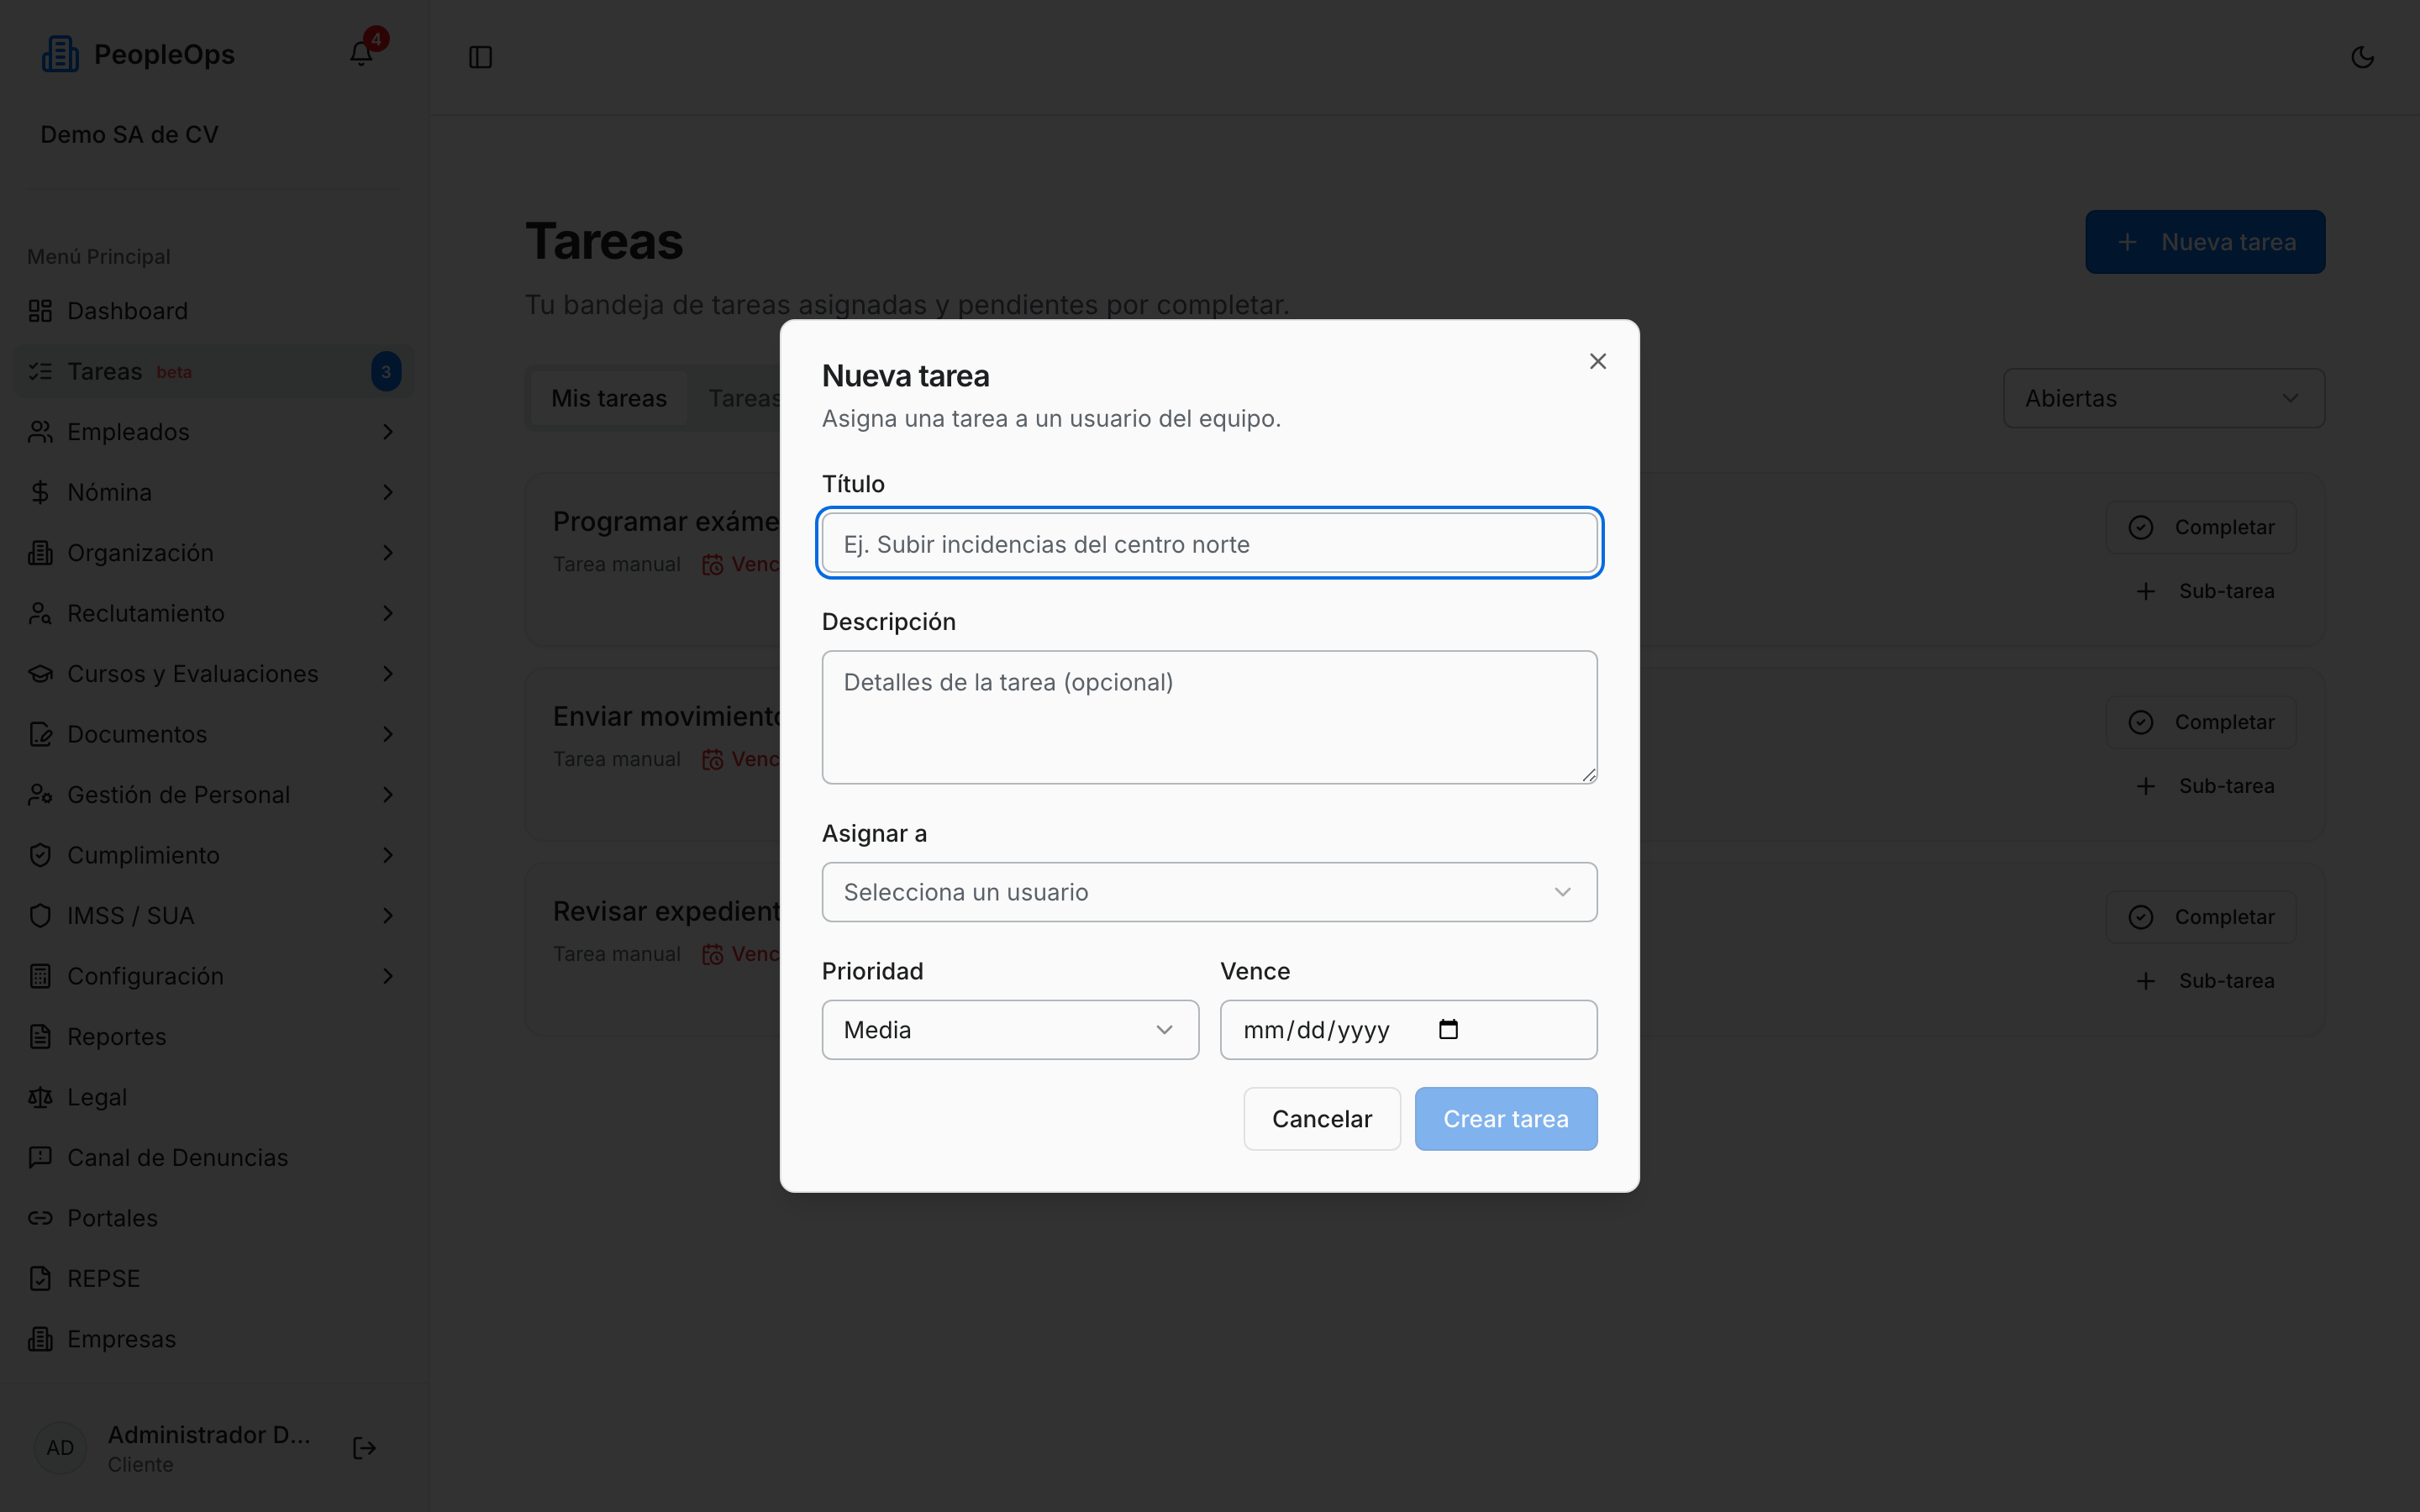Click the Organización building icon
This screenshot has width=2420, height=1512.
[x=40, y=553]
